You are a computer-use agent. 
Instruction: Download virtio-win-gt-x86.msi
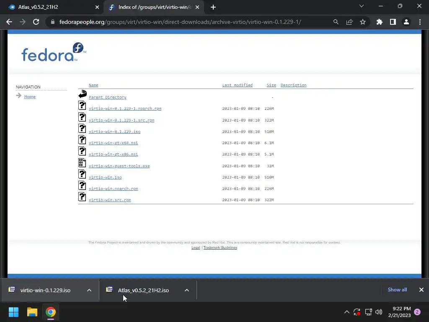[x=113, y=154]
